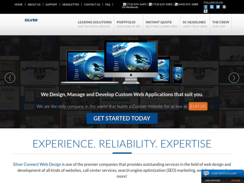Open the LinkedIn social icon
The image size is (244, 183).
pos(212,7)
